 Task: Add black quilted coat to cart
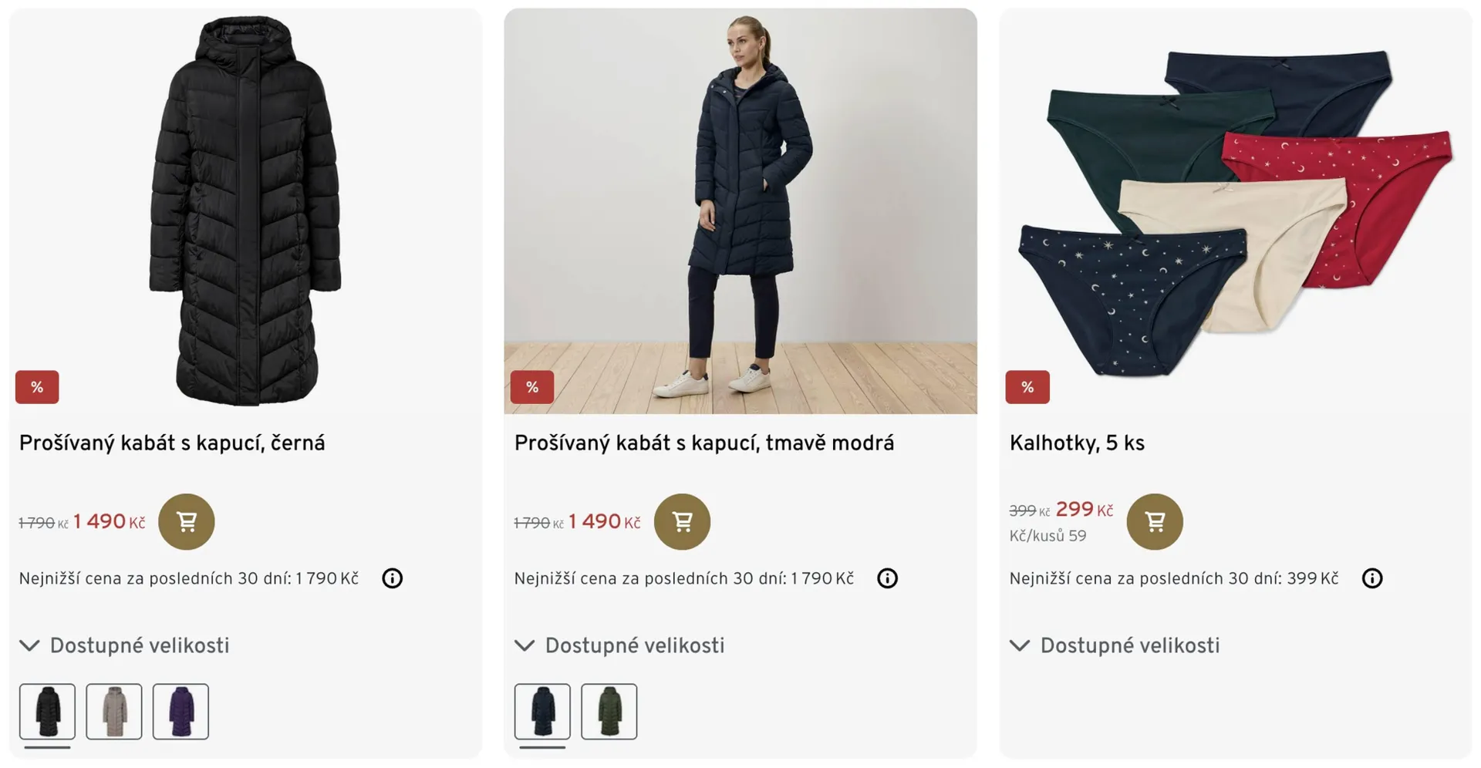tap(186, 522)
